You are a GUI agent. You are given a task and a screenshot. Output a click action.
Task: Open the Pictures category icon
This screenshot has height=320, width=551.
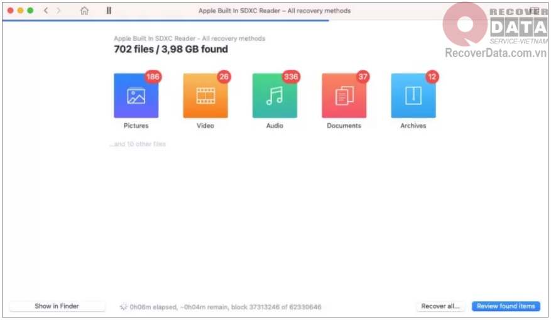pyautogui.click(x=136, y=96)
